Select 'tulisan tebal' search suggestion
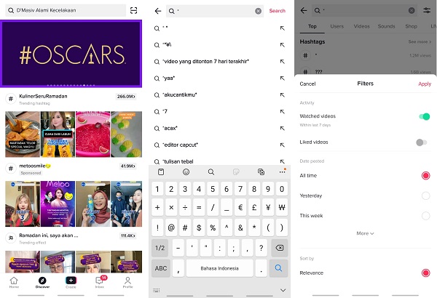437x298 pixels. pyautogui.click(x=178, y=161)
